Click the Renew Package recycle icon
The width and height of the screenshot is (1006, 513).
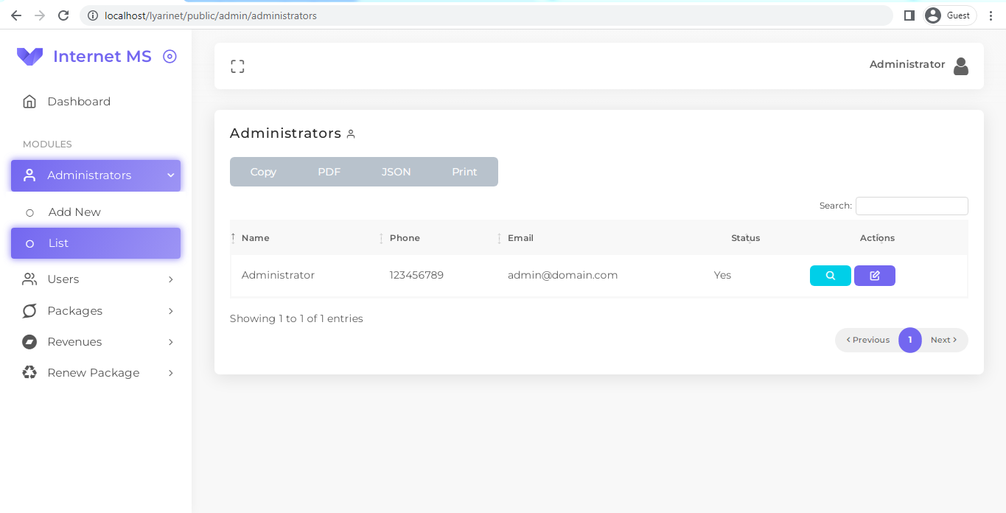(29, 372)
